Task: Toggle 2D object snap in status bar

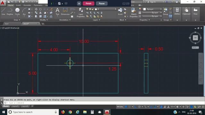Action: 155,107
